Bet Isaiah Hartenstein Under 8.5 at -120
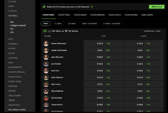The height and width of the screenshot is (113, 168). coord(143,50)
